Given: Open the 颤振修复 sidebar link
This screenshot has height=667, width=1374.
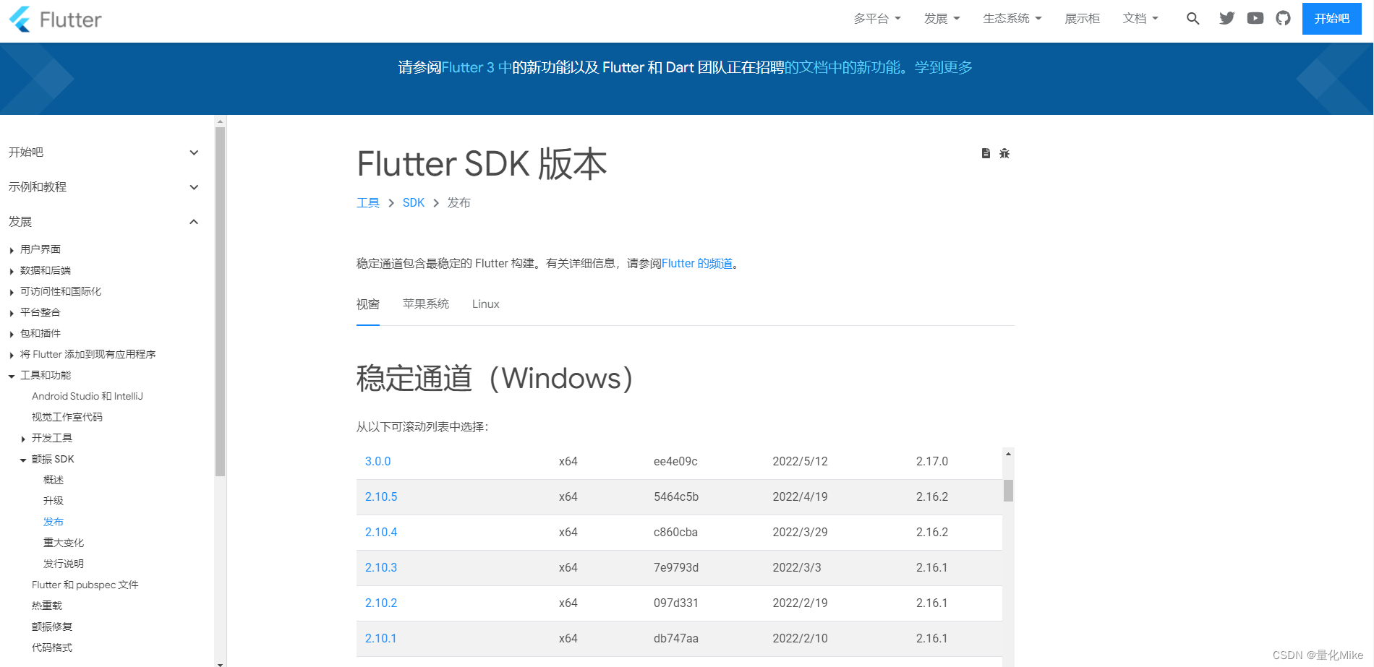Looking at the screenshot, I should 52,627.
